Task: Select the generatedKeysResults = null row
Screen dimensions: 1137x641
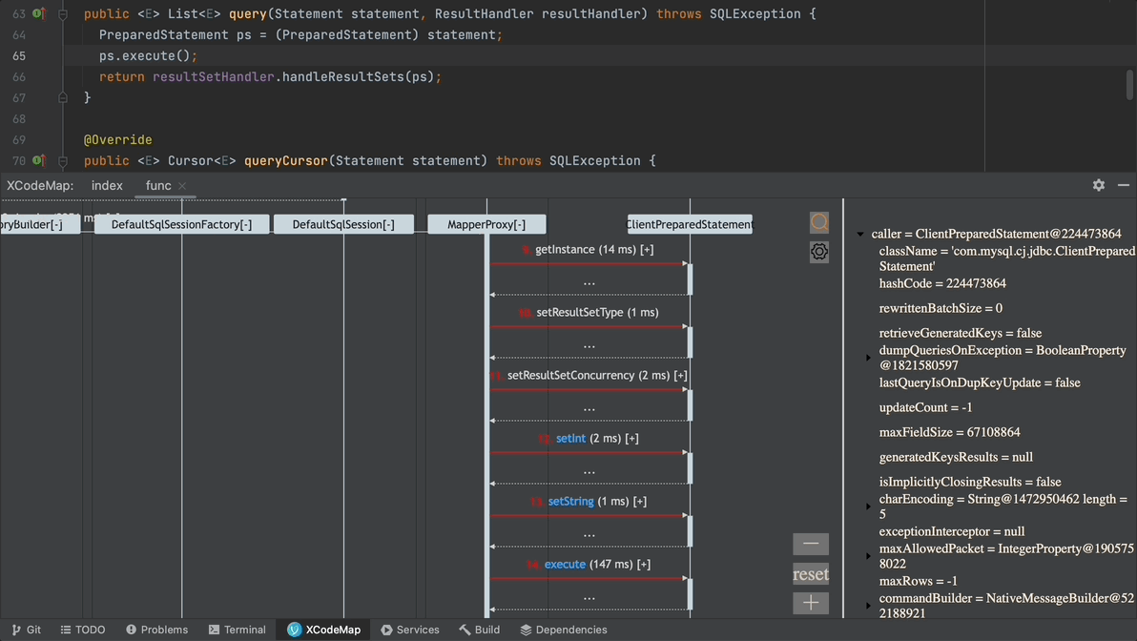Action: pyautogui.click(x=956, y=457)
